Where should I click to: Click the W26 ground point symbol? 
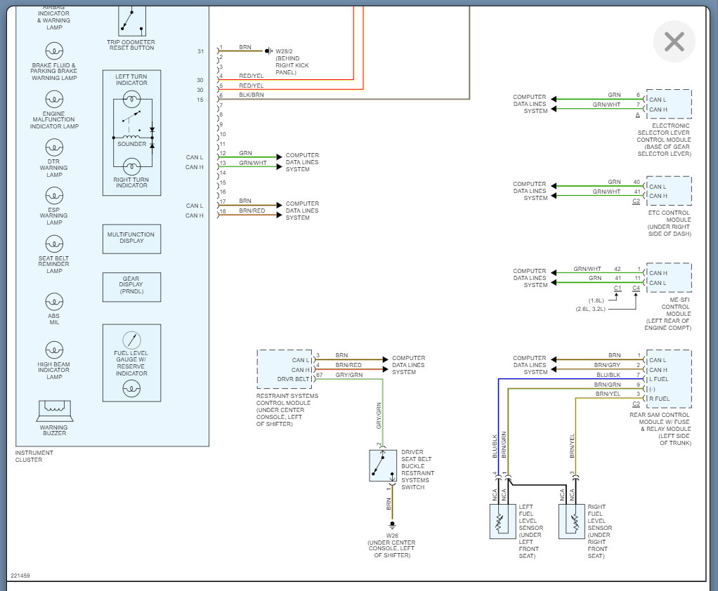click(393, 525)
